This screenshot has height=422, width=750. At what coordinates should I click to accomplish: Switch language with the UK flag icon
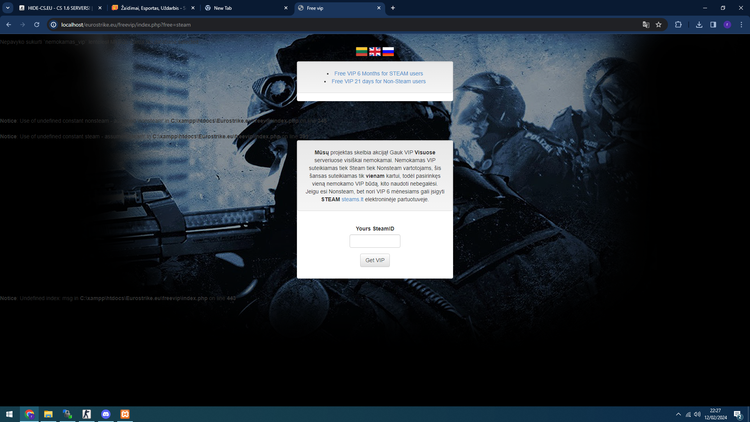coord(375,52)
